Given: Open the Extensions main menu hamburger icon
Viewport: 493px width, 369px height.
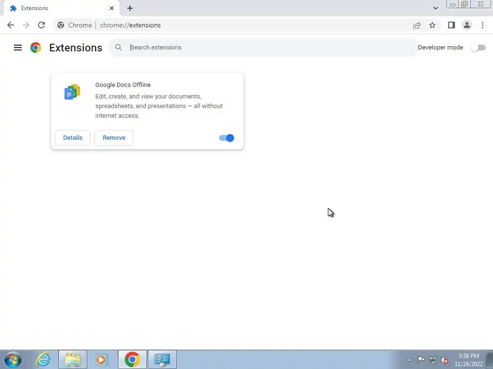Looking at the screenshot, I should [18, 48].
